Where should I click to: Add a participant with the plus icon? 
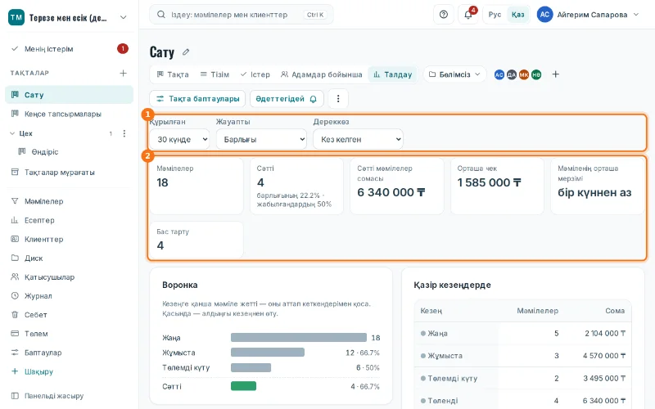(x=556, y=74)
